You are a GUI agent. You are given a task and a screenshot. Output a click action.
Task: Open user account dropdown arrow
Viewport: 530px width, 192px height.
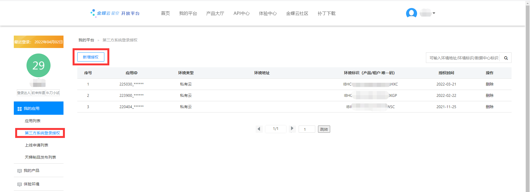pos(434,13)
